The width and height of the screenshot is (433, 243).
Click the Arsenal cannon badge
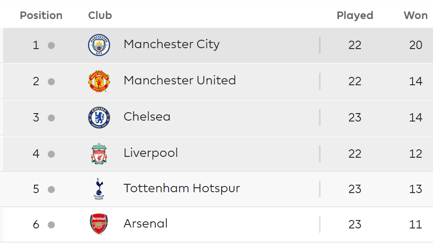(x=99, y=224)
